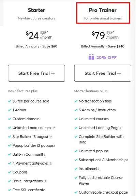The height and width of the screenshot is (196, 136).
Task: Click the checkmark next to Free SSL certificate
Action: point(10,190)
